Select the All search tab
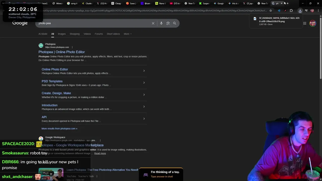Image resolution: width=322 pixels, height=181 pixels. tap(53, 34)
